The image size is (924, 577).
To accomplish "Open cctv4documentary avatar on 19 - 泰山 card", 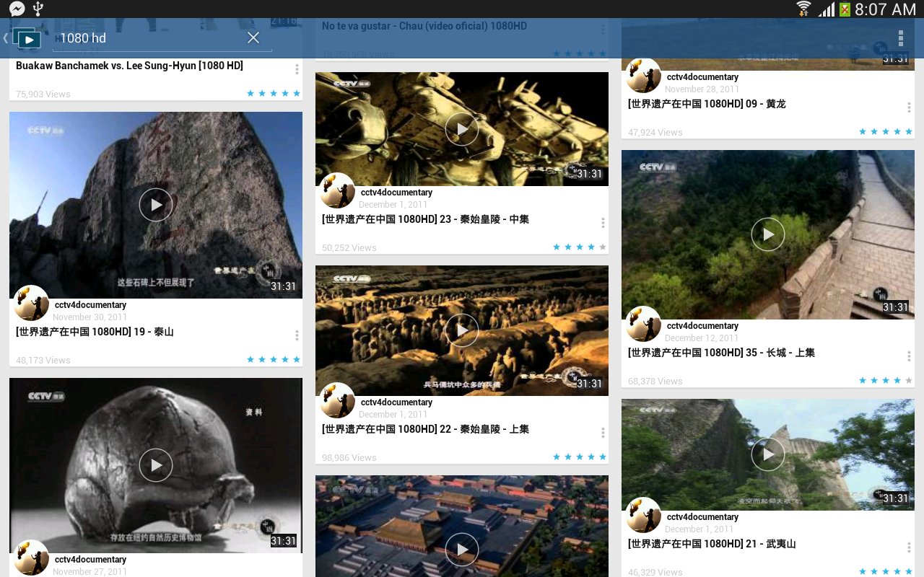I will pyautogui.click(x=31, y=303).
